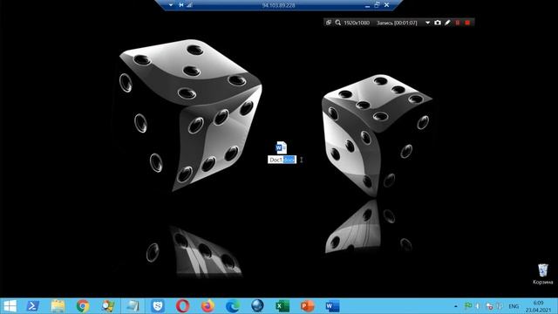The height and width of the screenshot is (314, 558).
Task: Open the Windows Start menu
Action: pyautogui.click(x=10, y=306)
